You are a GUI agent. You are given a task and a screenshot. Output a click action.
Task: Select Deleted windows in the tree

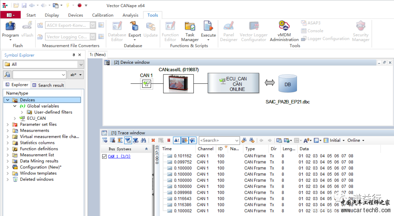(37, 179)
